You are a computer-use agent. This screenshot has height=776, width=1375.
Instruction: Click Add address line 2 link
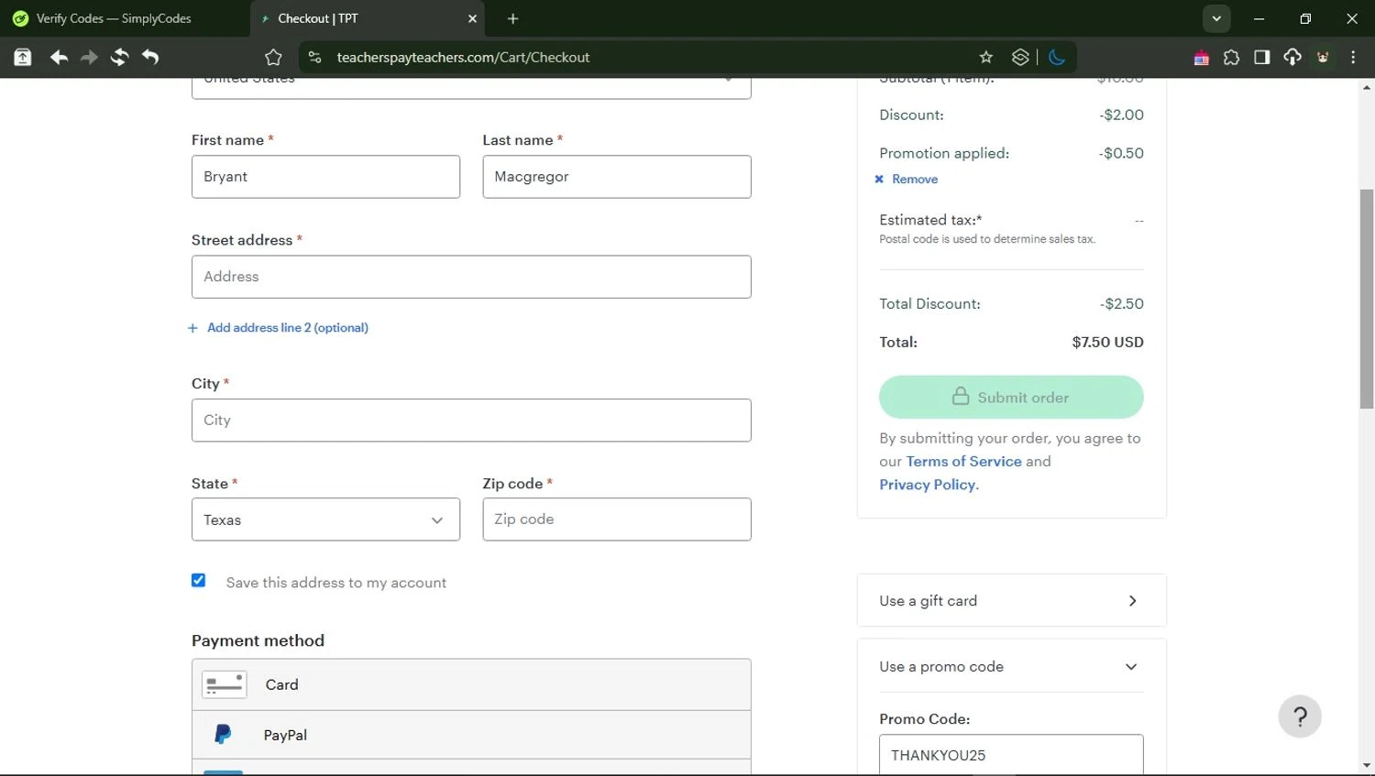[286, 328]
